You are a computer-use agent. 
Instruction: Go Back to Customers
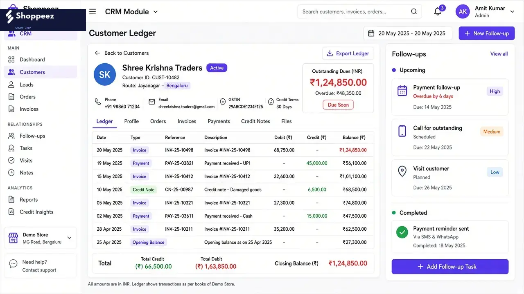[122, 53]
